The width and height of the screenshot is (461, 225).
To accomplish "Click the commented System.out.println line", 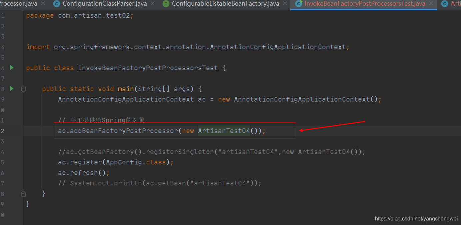I will click(160, 183).
